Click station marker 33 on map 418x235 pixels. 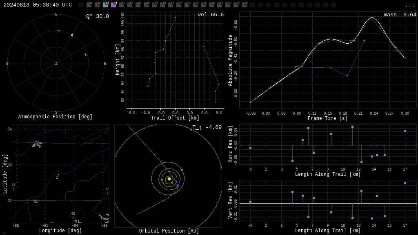tap(13, 189)
